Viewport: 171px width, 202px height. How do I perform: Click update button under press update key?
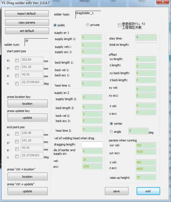(27, 118)
